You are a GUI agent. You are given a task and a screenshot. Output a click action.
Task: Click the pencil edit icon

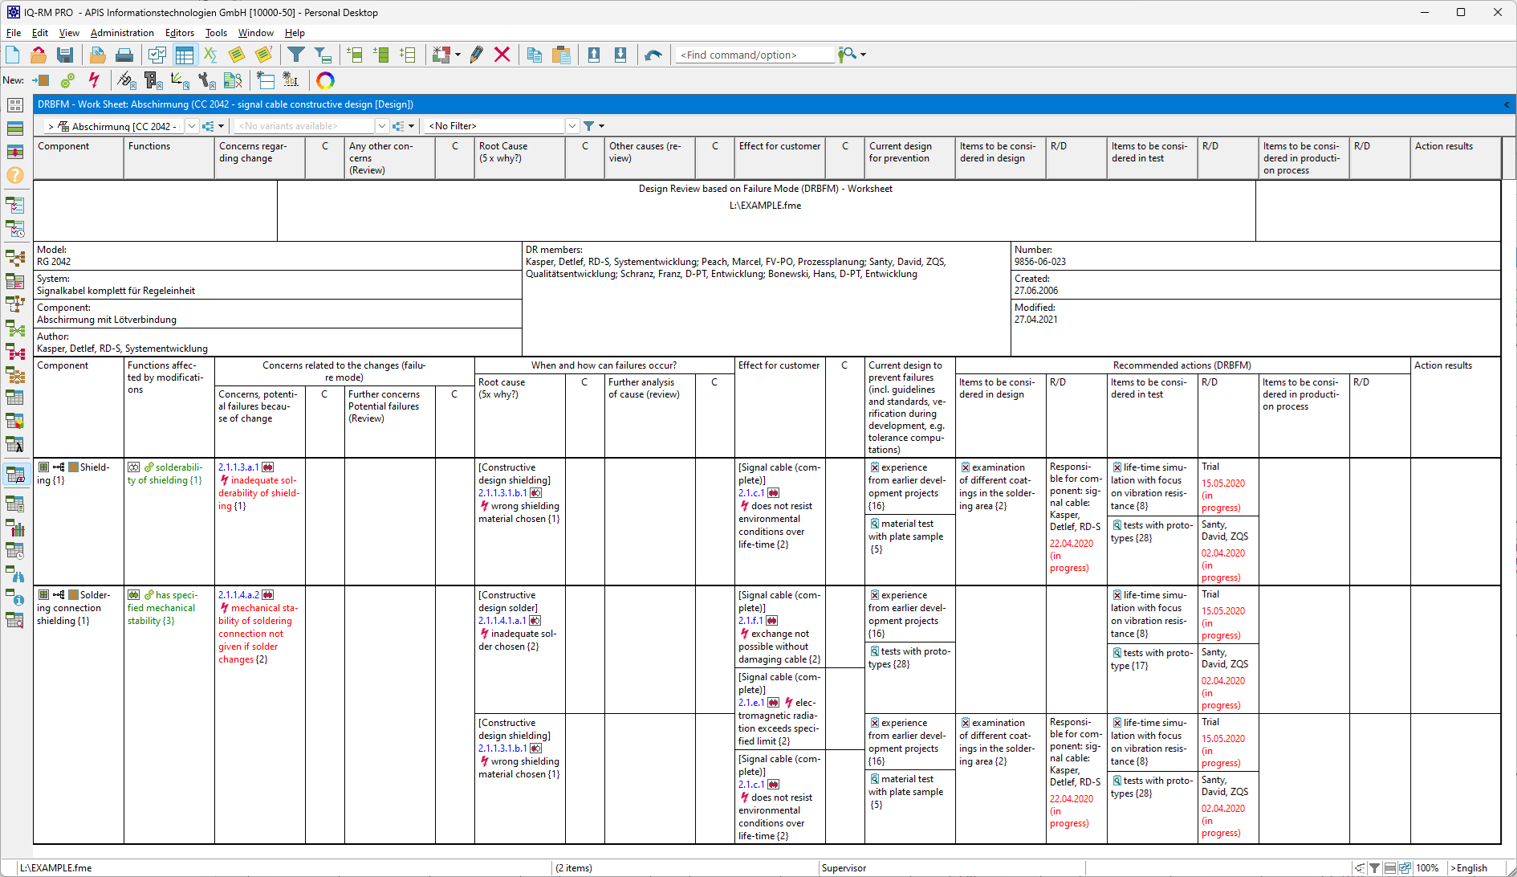pyautogui.click(x=476, y=55)
